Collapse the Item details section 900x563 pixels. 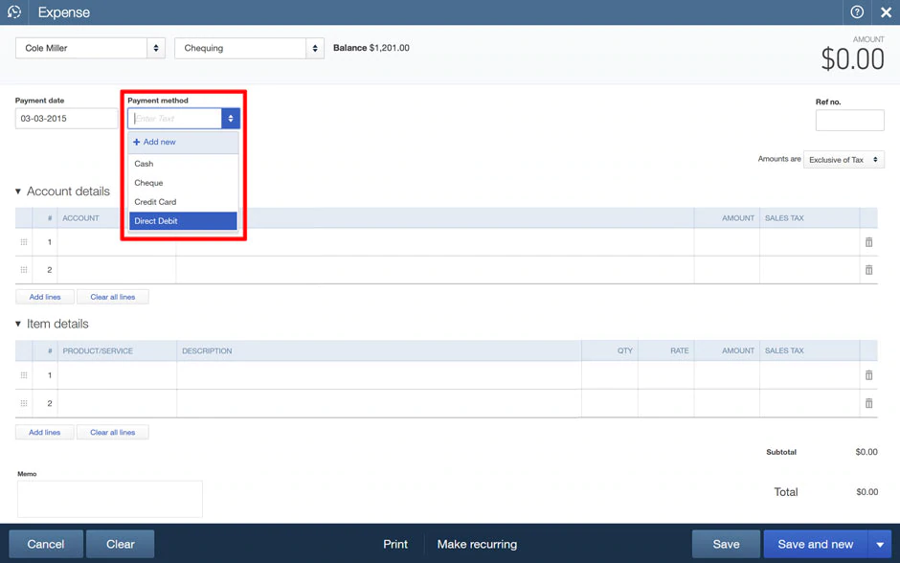(x=18, y=324)
